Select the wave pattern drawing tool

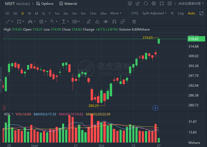[x=30, y=22]
